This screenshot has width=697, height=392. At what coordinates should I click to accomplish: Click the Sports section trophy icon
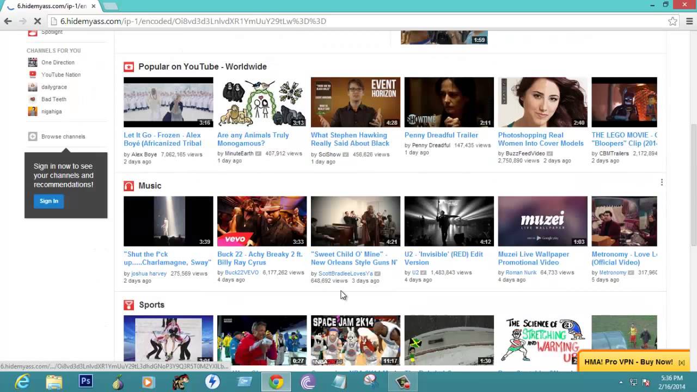click(x=129, y=305)
